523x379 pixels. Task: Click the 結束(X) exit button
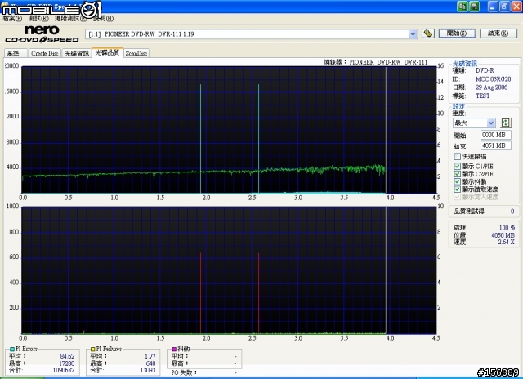pos(498,33)
